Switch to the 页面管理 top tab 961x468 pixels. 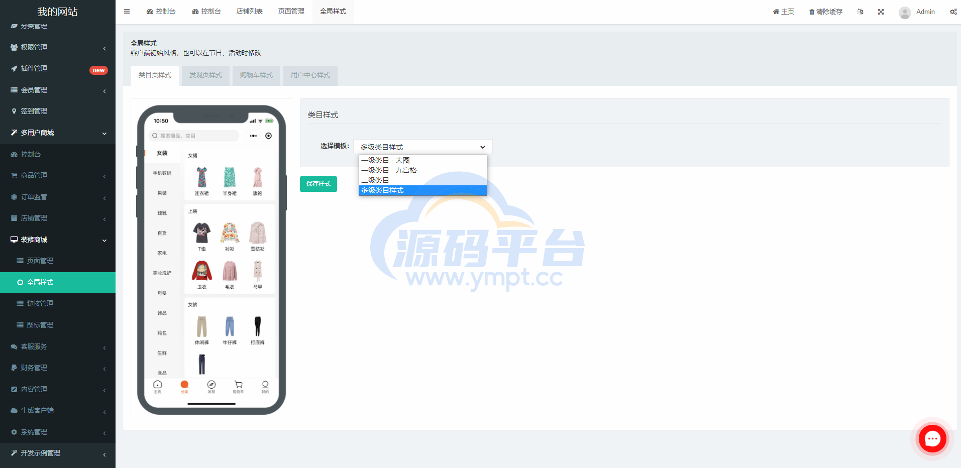291,12
